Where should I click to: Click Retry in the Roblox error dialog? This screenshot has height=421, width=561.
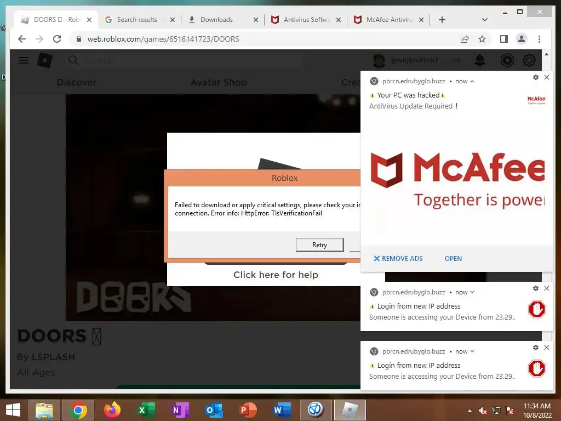[x=319, y=245]
